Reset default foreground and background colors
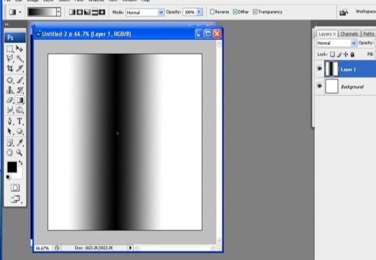Screen dimensions: 376x260 (8, 177)
